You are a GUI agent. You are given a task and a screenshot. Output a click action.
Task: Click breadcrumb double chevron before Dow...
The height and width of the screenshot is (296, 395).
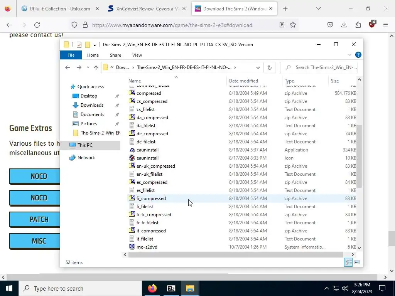112,67
